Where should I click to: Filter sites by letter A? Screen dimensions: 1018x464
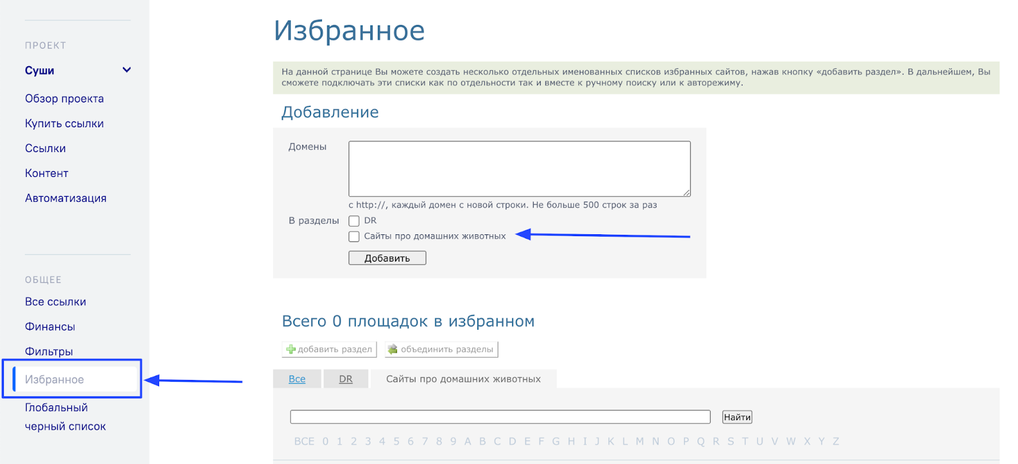(x=468, y=441)
